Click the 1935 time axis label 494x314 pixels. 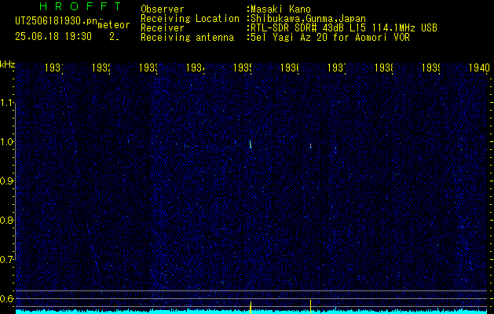click(243, 68)
